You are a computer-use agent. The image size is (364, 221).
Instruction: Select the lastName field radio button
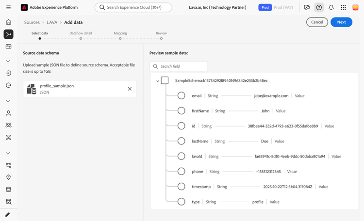click(x=182, y=141)
